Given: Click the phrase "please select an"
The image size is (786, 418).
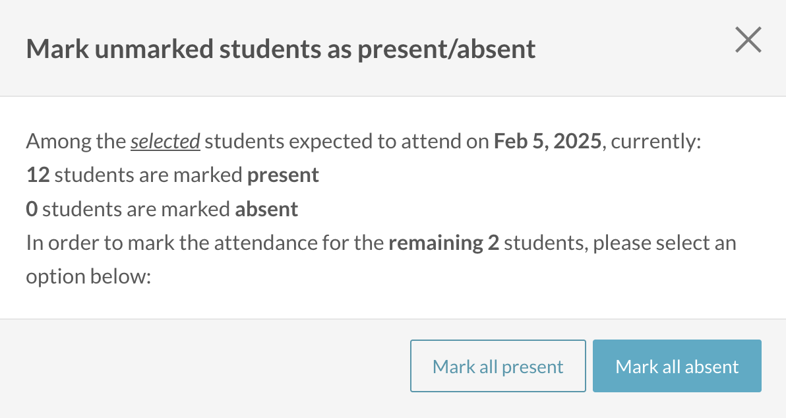Looking at the screenshot, I should (x=665, y=243).
